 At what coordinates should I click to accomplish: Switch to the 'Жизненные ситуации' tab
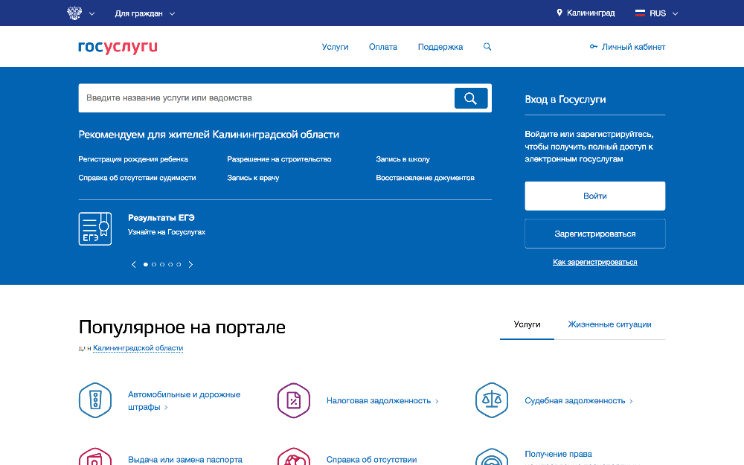coord(610,324)
